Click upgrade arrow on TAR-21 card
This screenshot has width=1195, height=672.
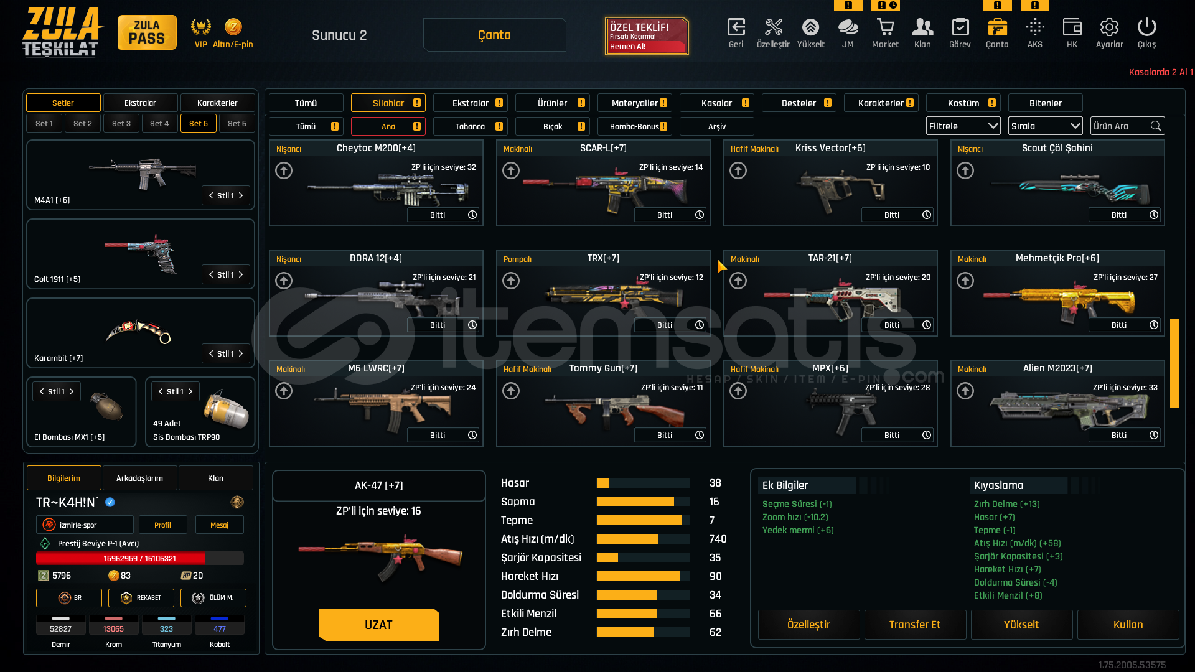[x=738, y=281]
